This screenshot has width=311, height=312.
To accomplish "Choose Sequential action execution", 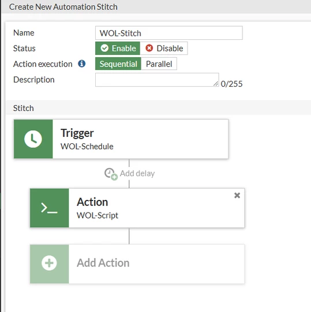I will point(118,64).
